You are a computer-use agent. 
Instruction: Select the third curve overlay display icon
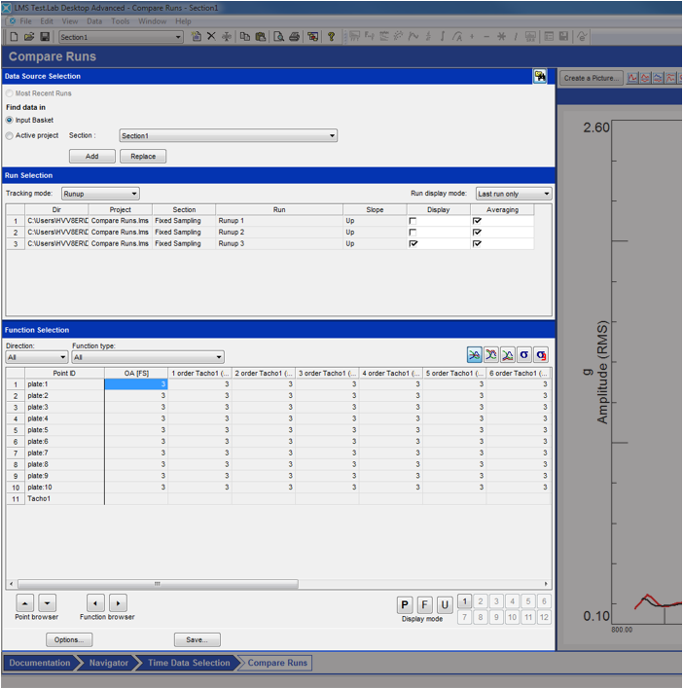(508, 355)
